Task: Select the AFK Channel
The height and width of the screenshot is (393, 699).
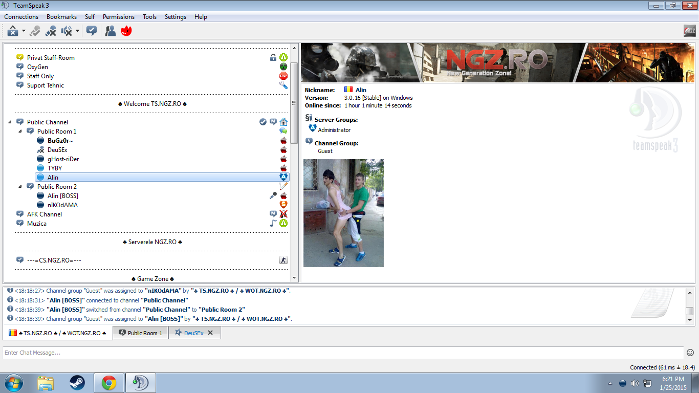Action: coord(44,214)
